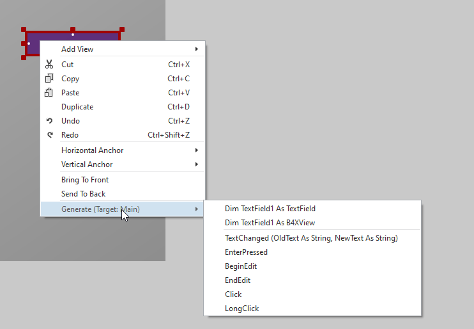Click the top-center resize handle of the selected view
Screen dimensions: 474x329
pyautogui.click(x=73, y=29)
